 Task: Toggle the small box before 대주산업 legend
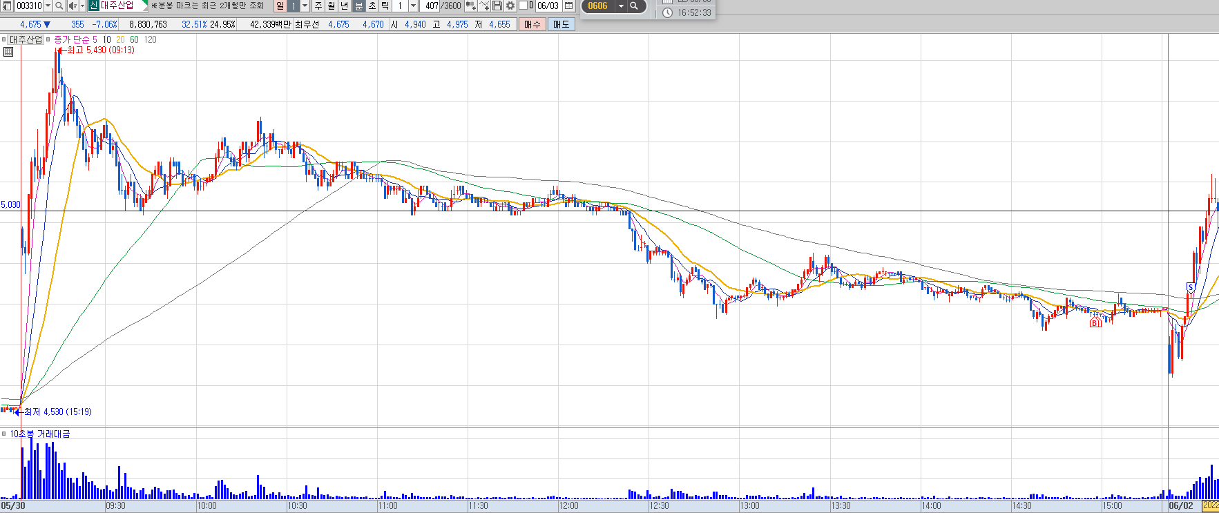click(4, 39)
